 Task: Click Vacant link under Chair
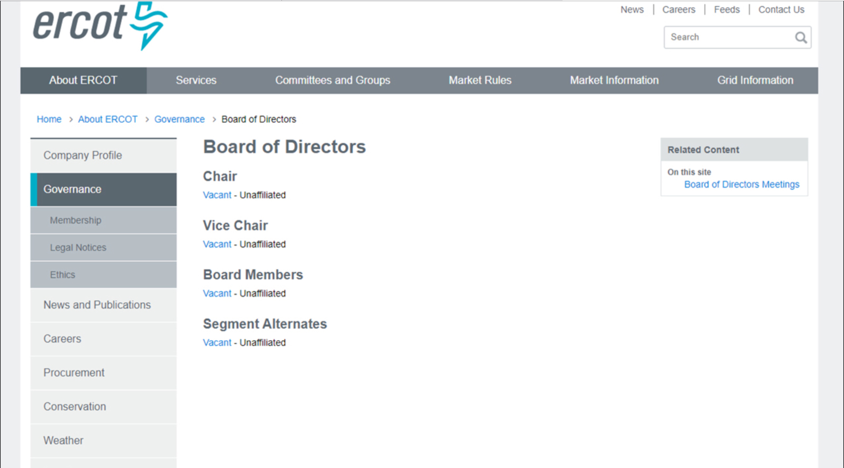pyautogui.click(x=217, y=195)
